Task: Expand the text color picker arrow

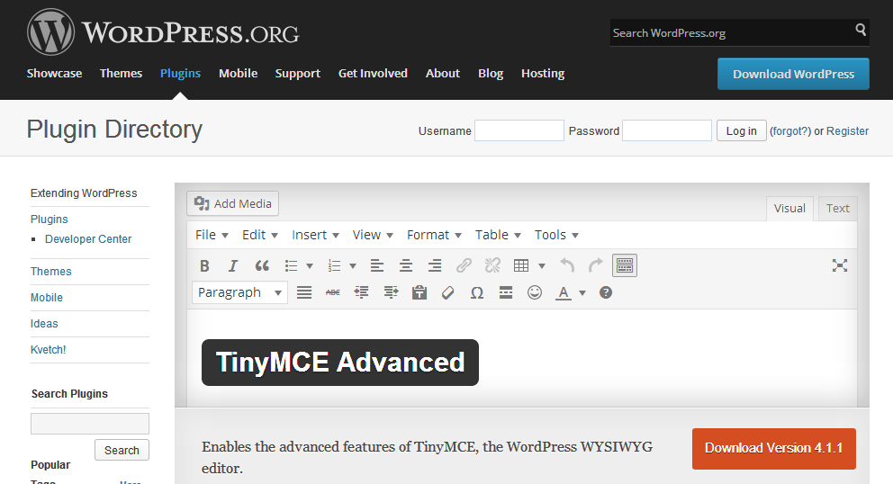Action: pyautogui.click(x=582, y=293)
